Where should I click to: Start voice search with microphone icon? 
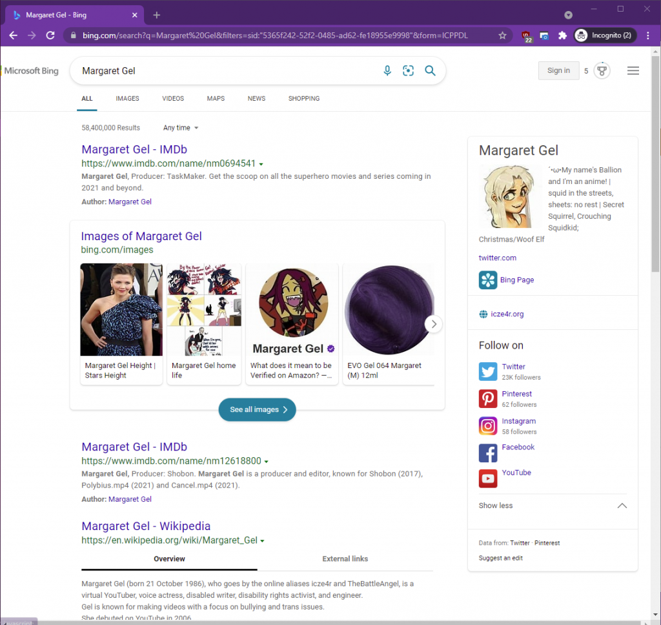387,70
